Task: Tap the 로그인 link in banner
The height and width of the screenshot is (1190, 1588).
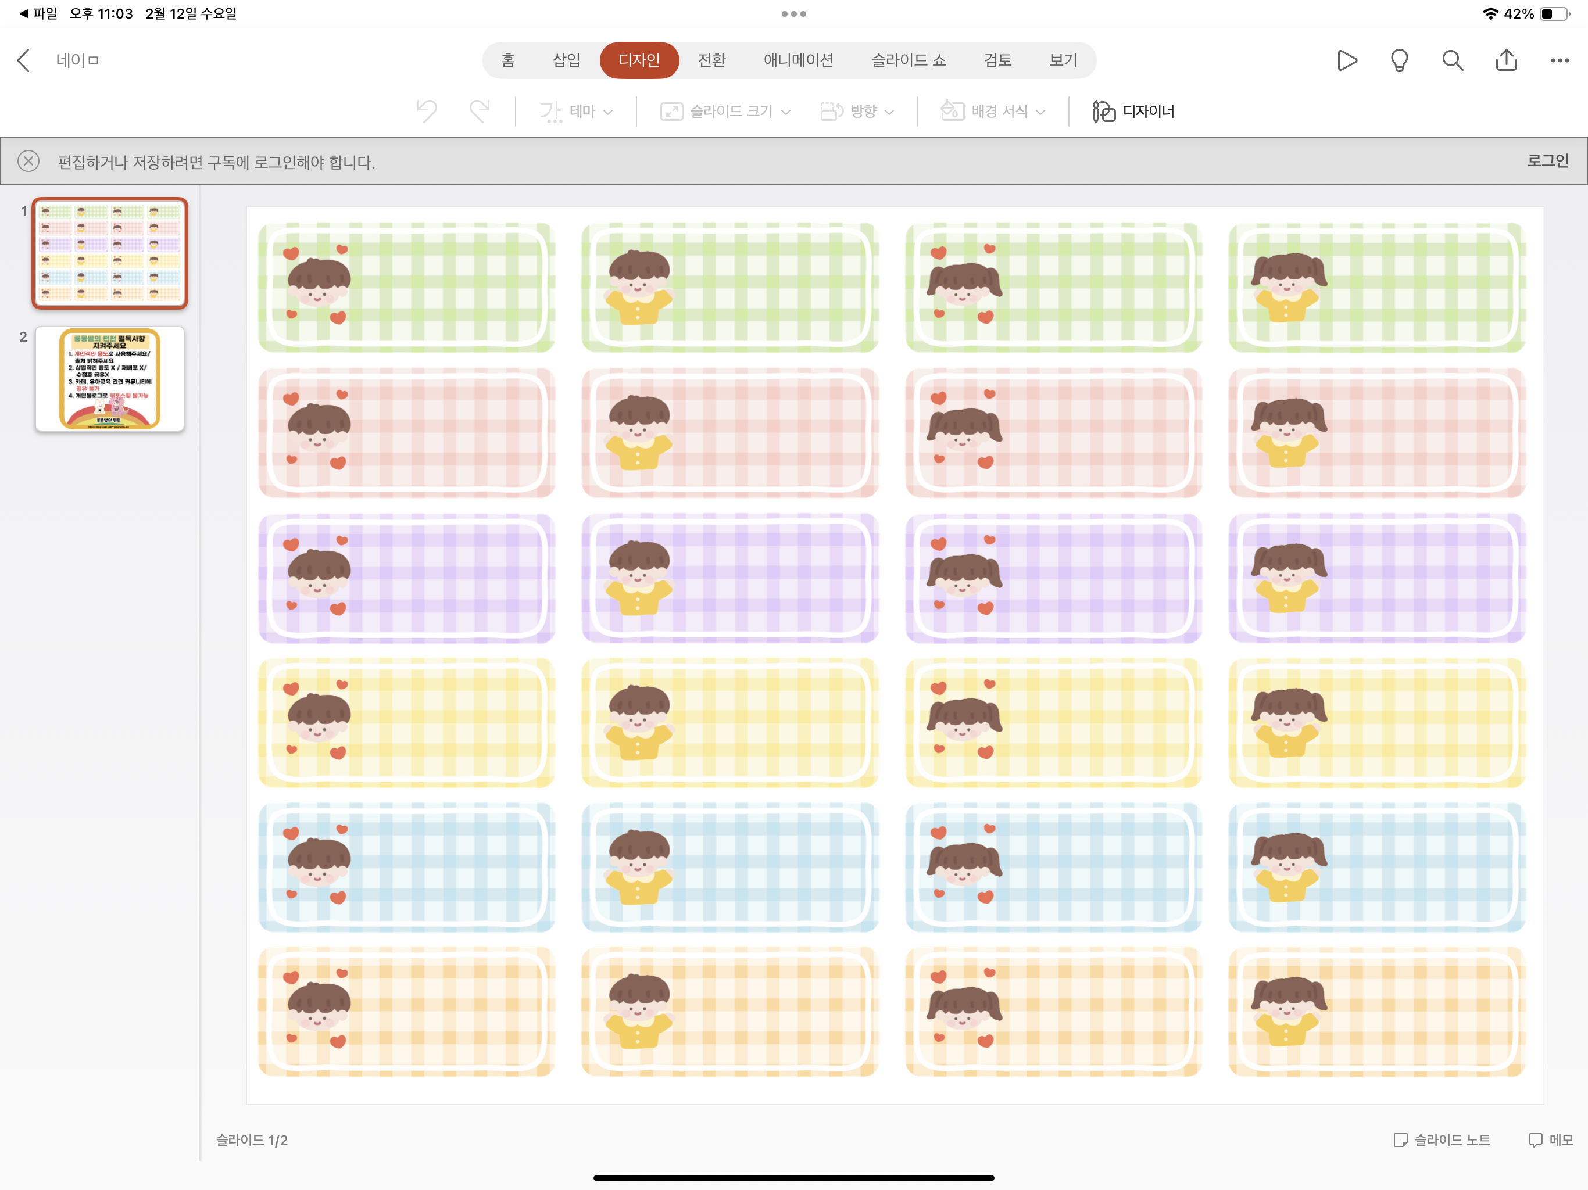Action: click(x=1547, y=161)
